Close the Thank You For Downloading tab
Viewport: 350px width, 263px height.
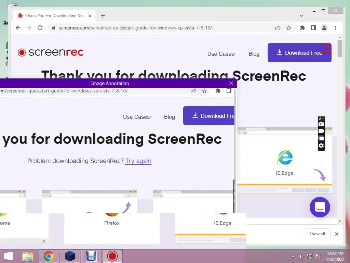pyautogui.click(x=90, y=16)
